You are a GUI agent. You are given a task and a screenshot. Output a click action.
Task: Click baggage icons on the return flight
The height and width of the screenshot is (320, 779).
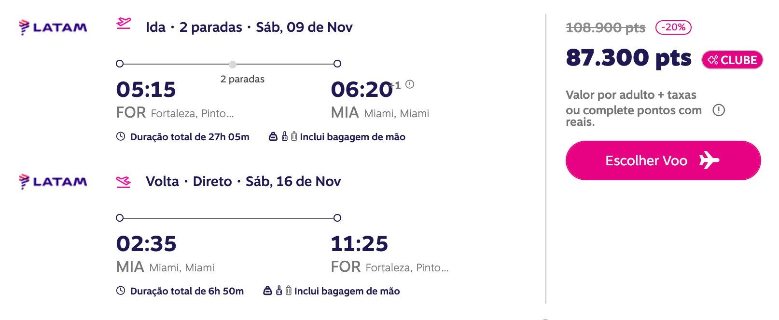(278, 291)
